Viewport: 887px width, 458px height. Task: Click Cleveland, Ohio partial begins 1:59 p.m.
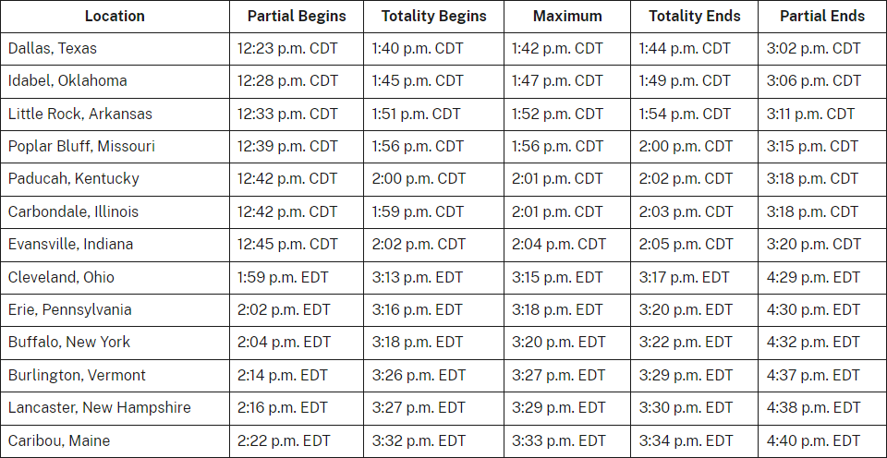click(297, 278)
